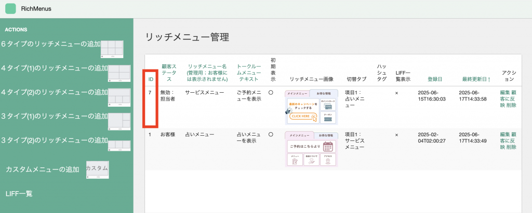Select ID cell 7

(x=150, y=92)
